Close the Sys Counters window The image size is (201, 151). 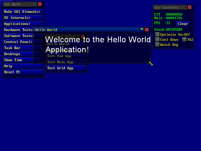coord(190,8)
